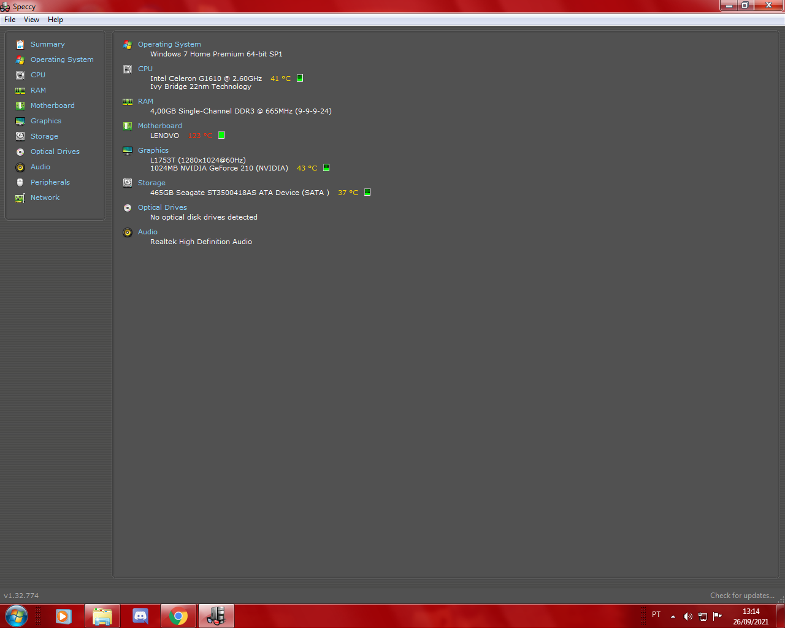Viewport: 785px width, 633px height.
Task: Click the Summary clipboard icon in sidebar
Action: coord(20,44)
